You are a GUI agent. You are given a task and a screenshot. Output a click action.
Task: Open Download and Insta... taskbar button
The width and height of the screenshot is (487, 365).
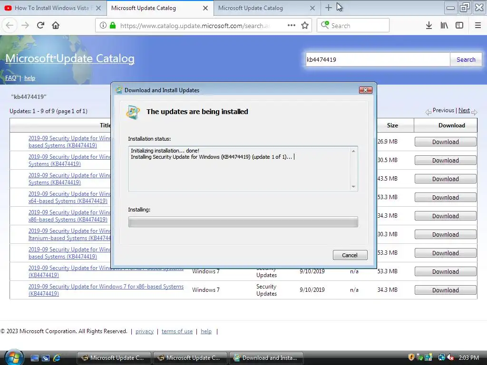coord(266,358)
